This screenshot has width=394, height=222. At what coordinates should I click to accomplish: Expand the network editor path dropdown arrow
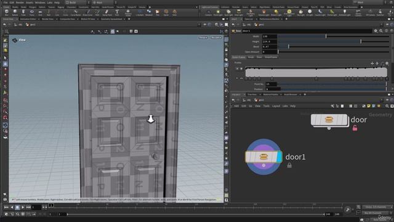click(381, 100)
